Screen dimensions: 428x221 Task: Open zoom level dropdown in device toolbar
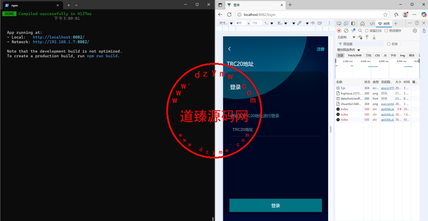click(269, 23)
